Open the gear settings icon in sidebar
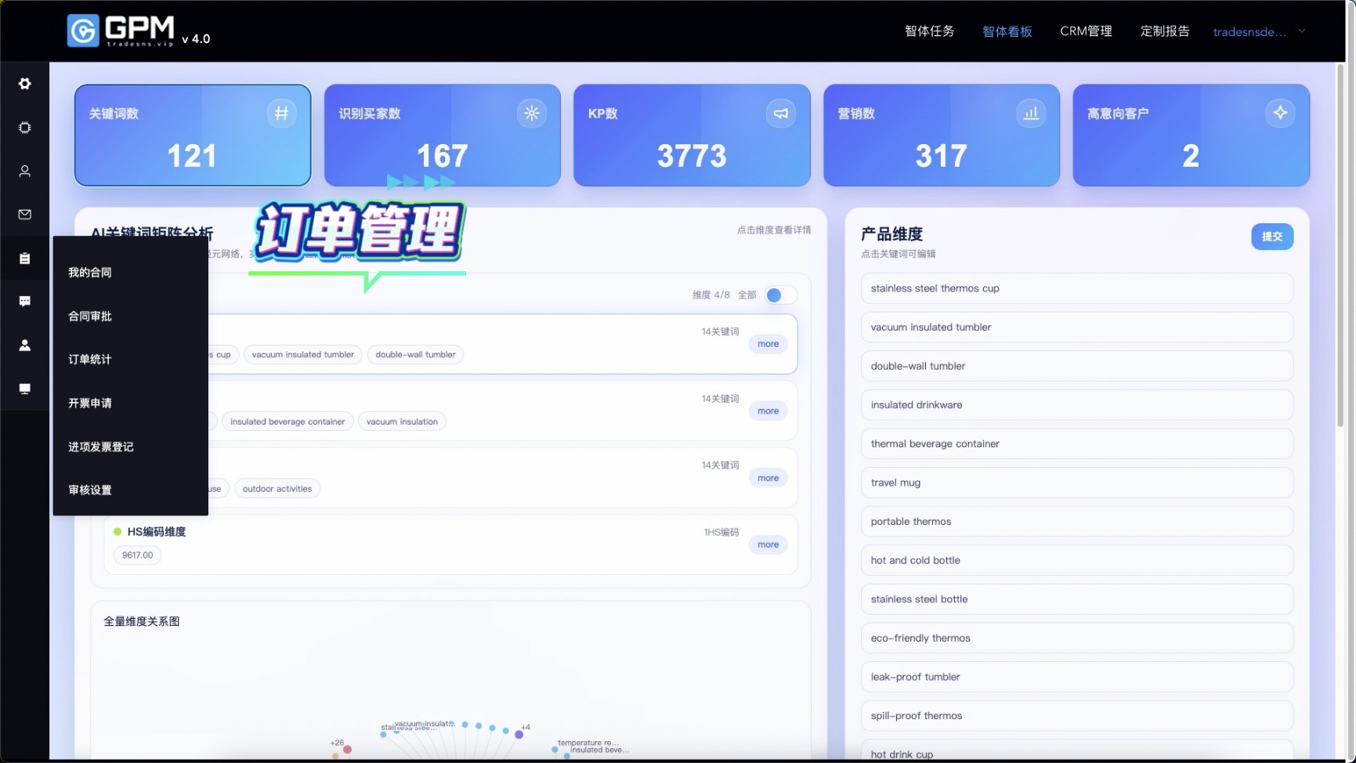 [25, 84]
